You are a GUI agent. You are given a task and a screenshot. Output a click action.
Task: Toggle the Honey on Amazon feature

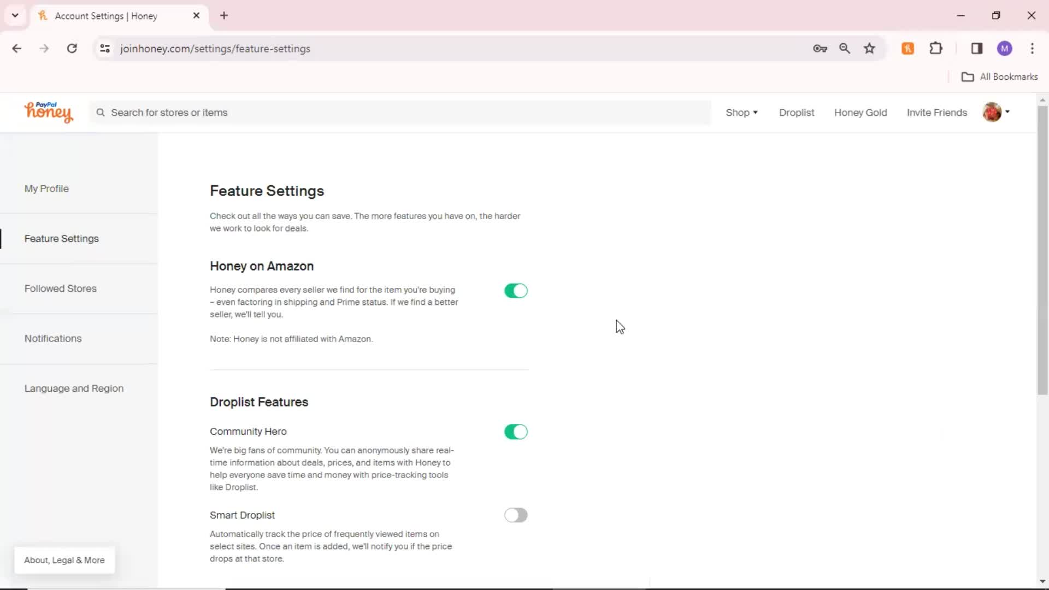516,290
